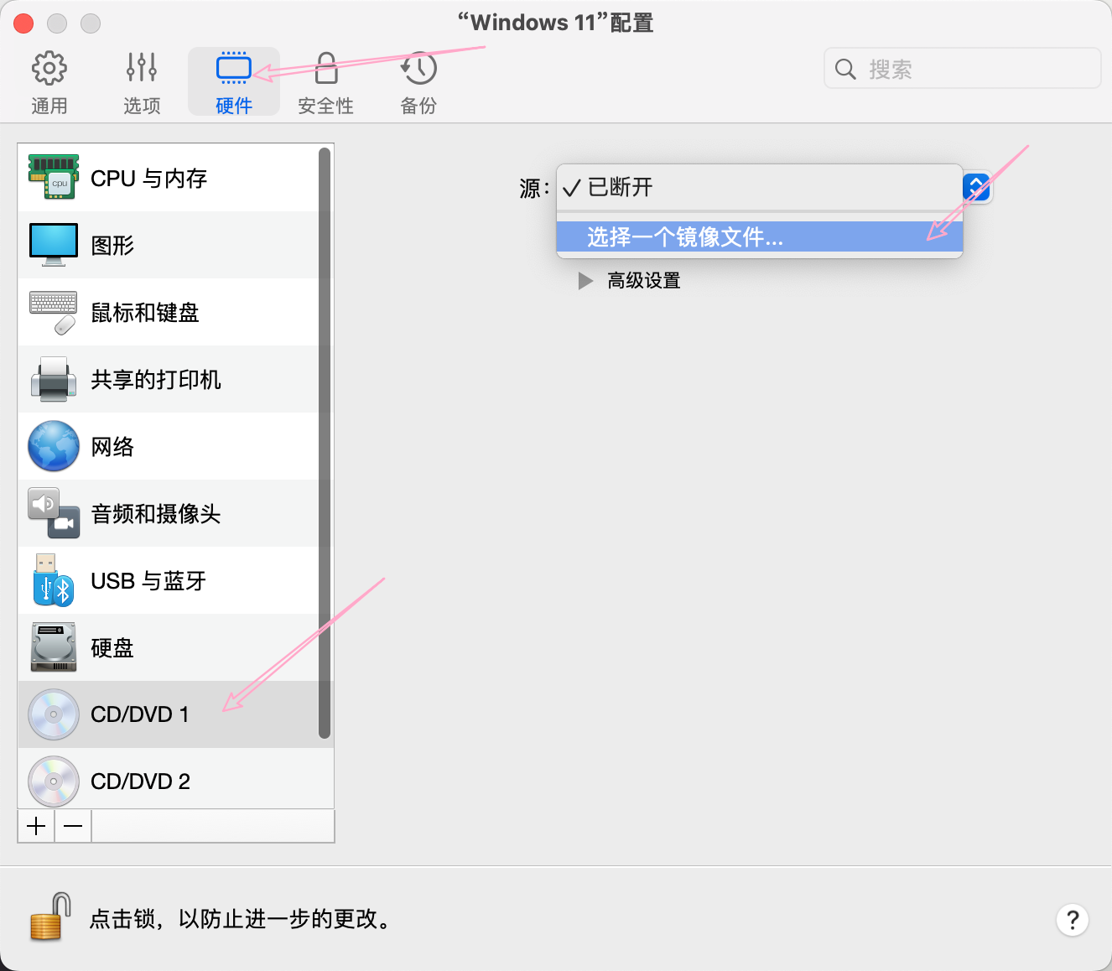Expand the 高级设置 disclosure triangle

click(x=585, y=281)
